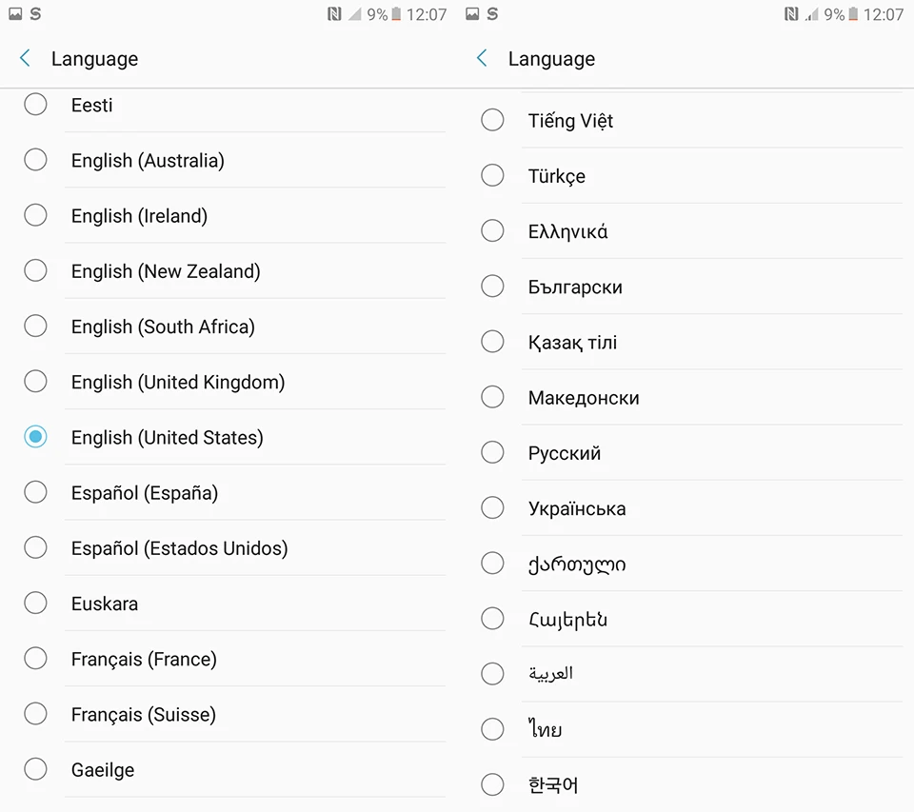The image size is (914, 812).
Task: Select the Türkçe radio button
Action: 492,175
